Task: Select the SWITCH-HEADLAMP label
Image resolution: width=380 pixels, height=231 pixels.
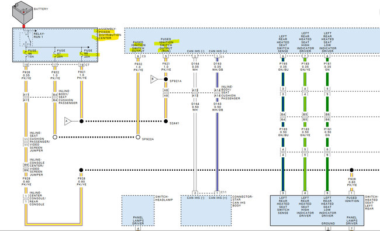Action: [x=164, y=198]
